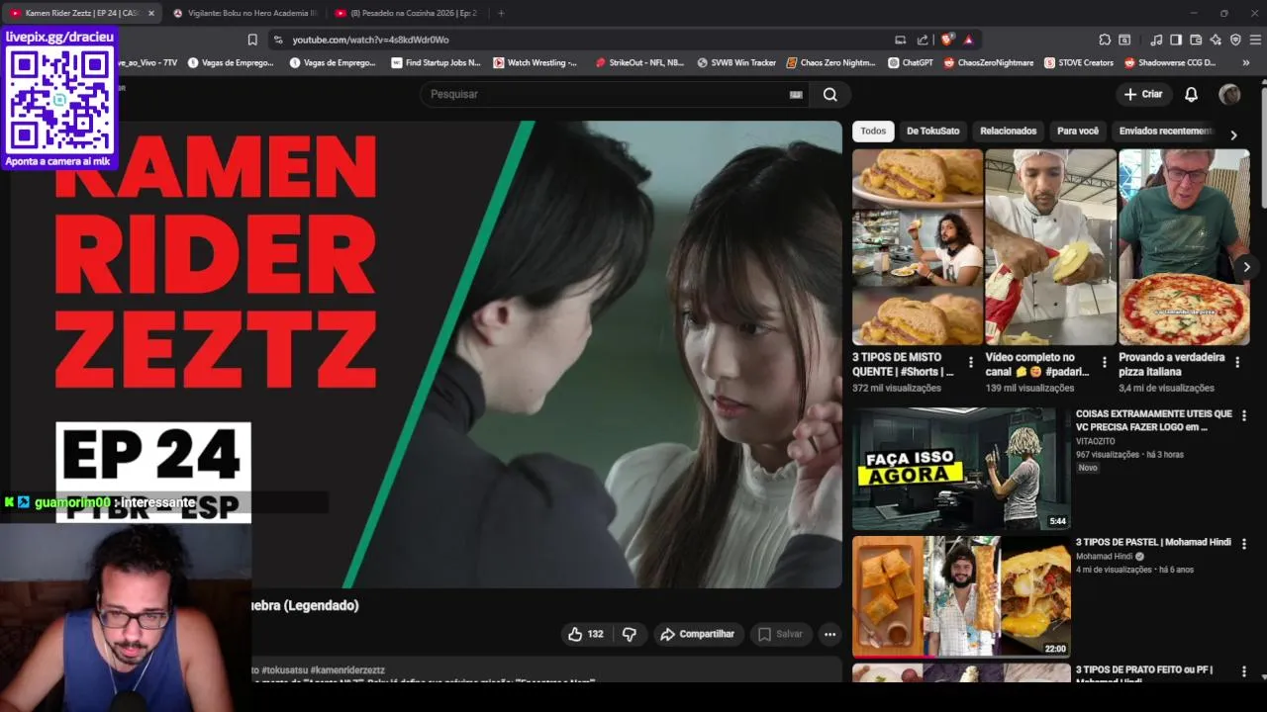Advance the filter chips with right arrow
The width and height of the screenshot is (1267, 712).
coord(1233,134)
